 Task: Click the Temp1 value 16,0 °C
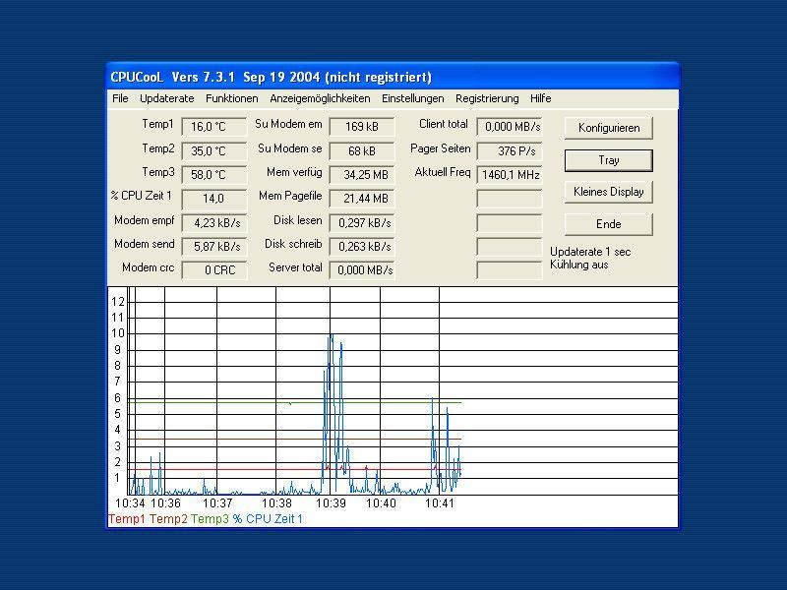pos(214,127)
